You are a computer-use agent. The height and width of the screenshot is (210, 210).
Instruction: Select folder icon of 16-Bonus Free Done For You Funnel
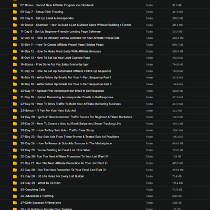pyautogui.click(x=15, y=65)
